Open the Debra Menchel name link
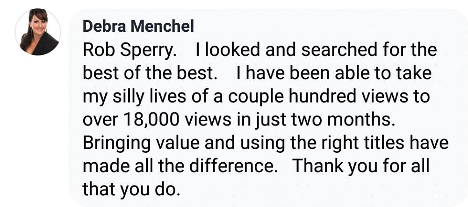468x207 pixels. coord(138,26)
